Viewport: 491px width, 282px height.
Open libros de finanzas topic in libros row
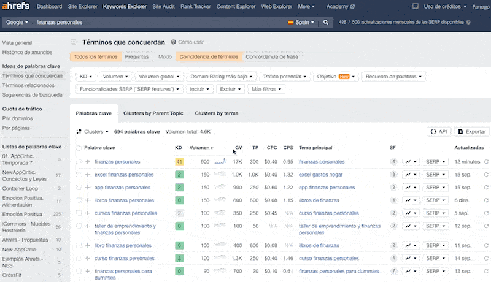[x=319, y=200]
